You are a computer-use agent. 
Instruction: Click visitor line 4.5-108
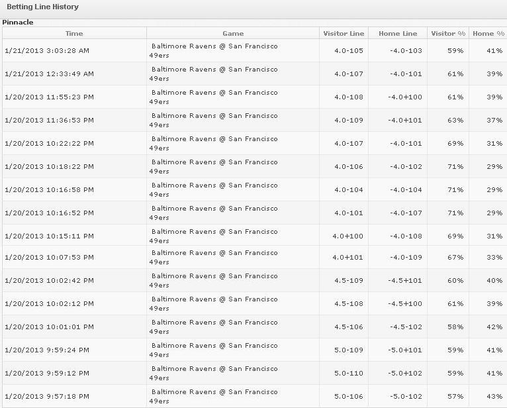tap(349, 304)
